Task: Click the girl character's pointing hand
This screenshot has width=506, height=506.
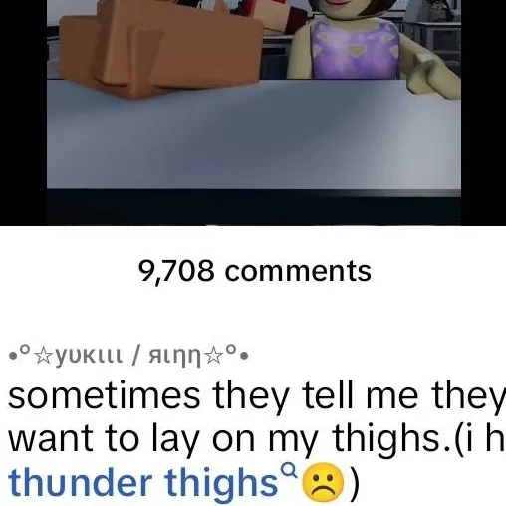Action: [x=431, y=75]
